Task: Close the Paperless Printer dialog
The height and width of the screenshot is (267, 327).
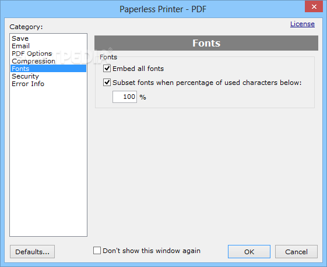Action: point(314,6)
